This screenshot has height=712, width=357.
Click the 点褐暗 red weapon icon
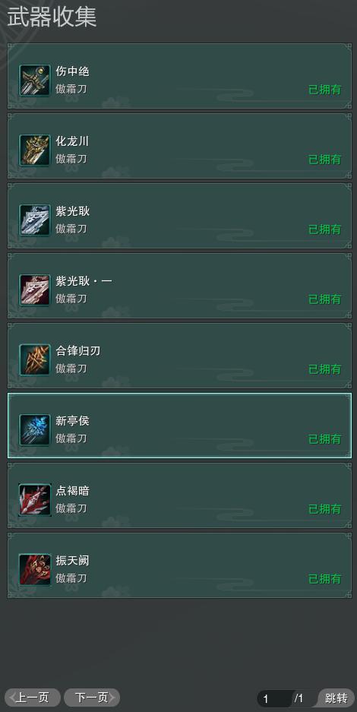[x=35, y=500]
